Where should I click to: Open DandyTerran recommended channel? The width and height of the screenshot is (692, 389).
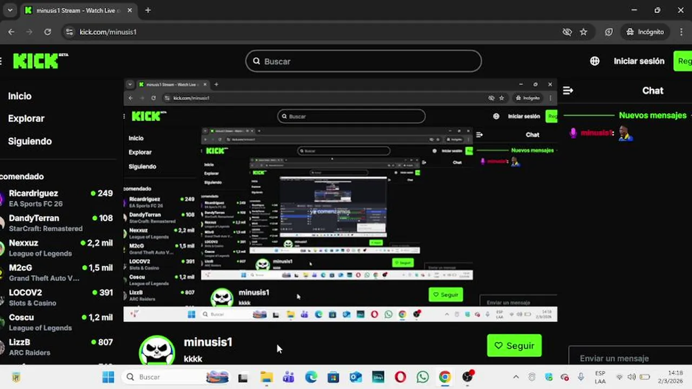56,223
